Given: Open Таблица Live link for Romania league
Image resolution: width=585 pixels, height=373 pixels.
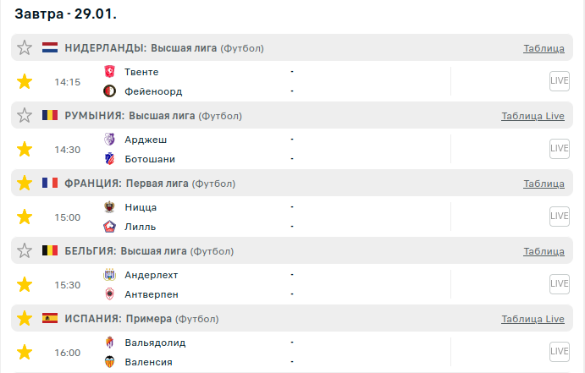Looking at the screenshot, I should (x=533, y=116).
